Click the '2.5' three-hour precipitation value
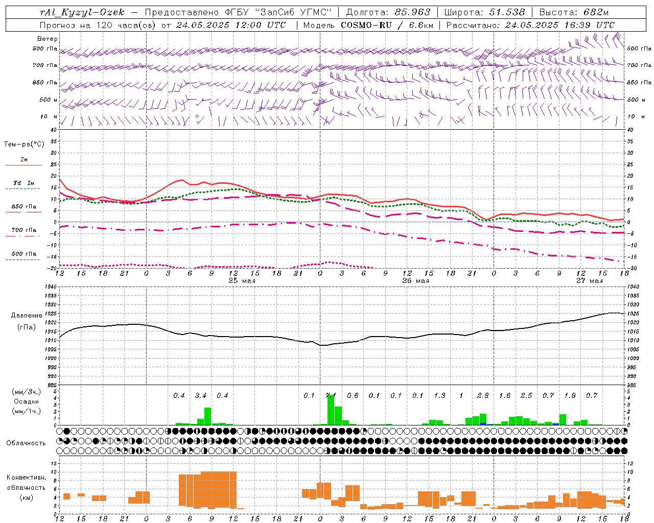The height and width of the screenshot is (523, 654). tap(526, 396)
